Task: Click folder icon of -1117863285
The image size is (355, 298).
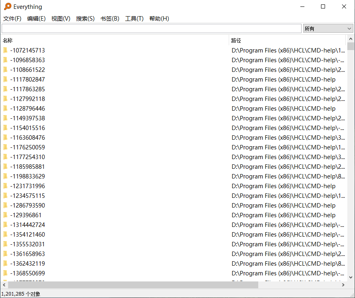Action: point(5,89)
